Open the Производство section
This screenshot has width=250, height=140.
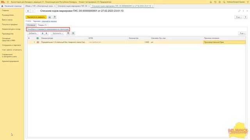point(8,34)
